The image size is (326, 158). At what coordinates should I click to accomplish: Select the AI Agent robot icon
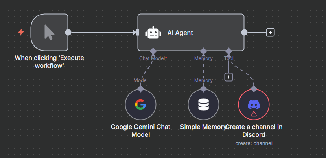click(x=153, y=33)
